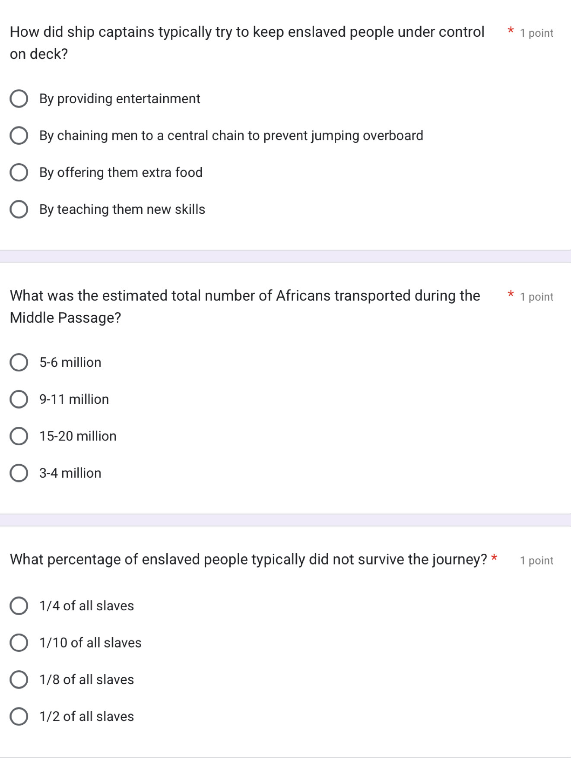
Task: Click the survival percentage question text
Action: pos(248,559)
